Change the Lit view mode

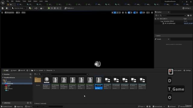point(18,13)
